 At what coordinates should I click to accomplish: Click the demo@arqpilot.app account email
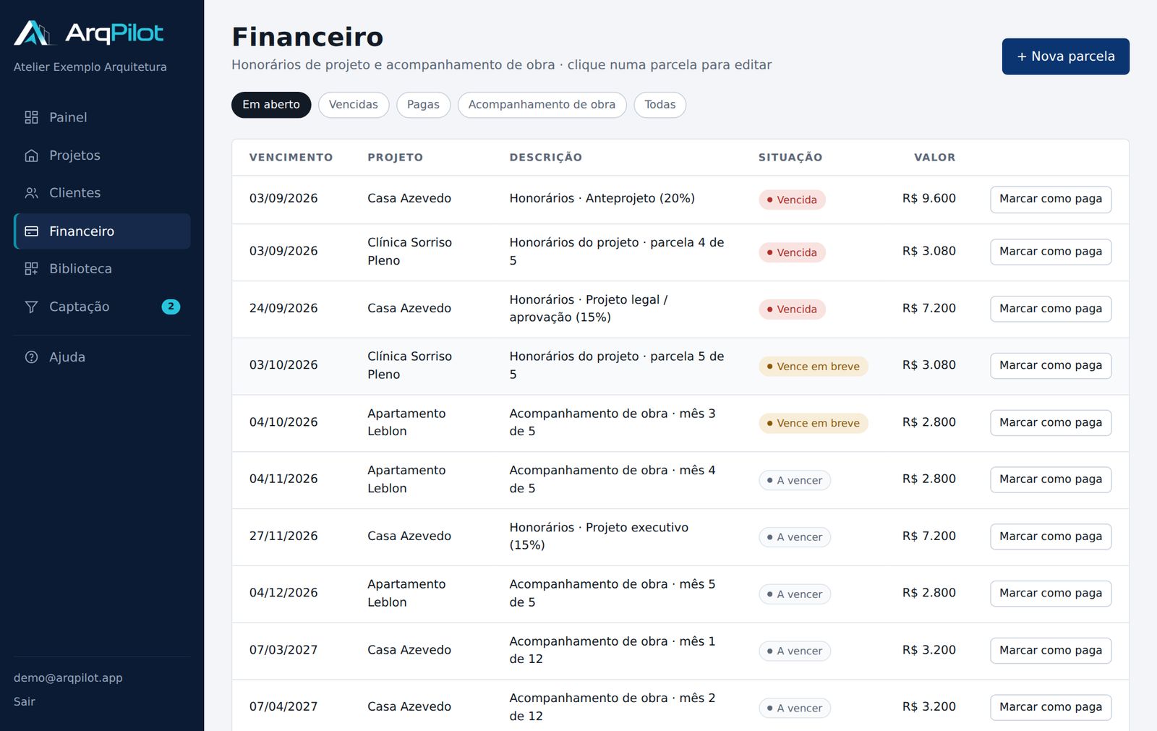68,678
